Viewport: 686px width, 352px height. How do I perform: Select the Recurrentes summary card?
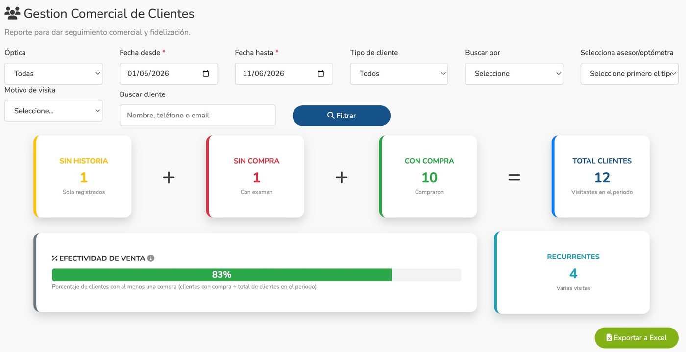click(572, 272)
